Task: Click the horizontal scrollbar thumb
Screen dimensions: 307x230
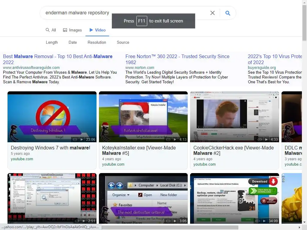Action: coord(170,227)
